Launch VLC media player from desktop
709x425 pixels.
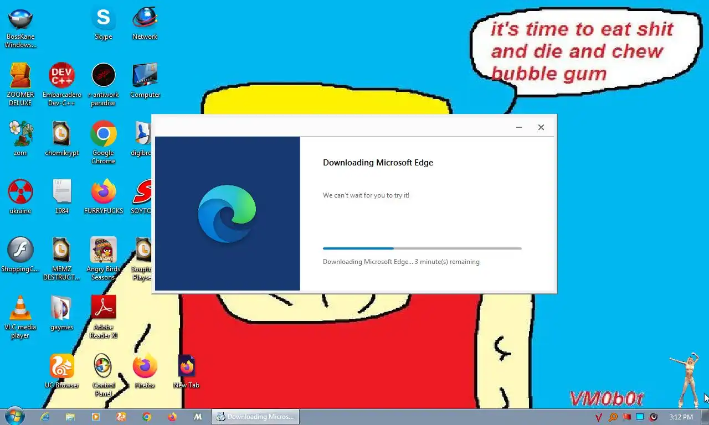(x=20, y=317)
